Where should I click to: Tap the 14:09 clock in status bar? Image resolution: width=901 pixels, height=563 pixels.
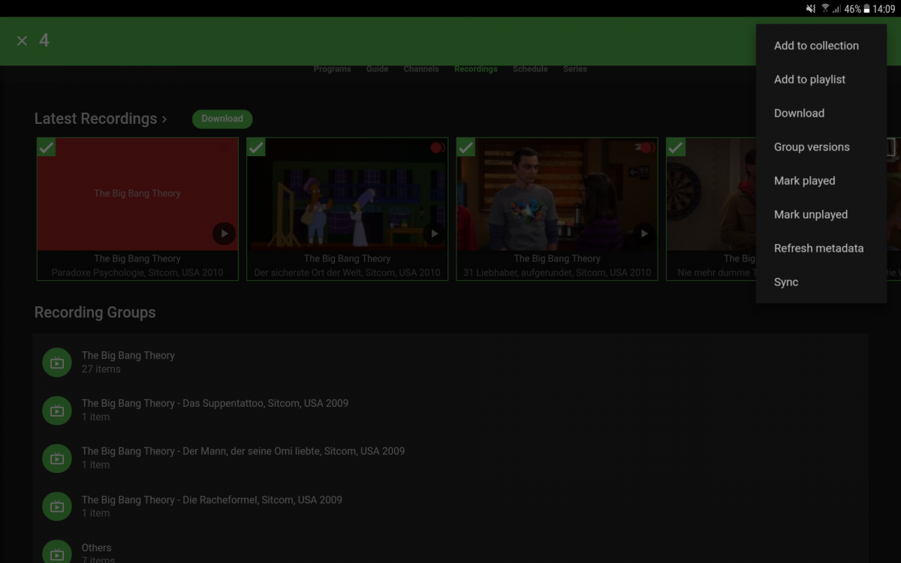click(x=884, y=9)
